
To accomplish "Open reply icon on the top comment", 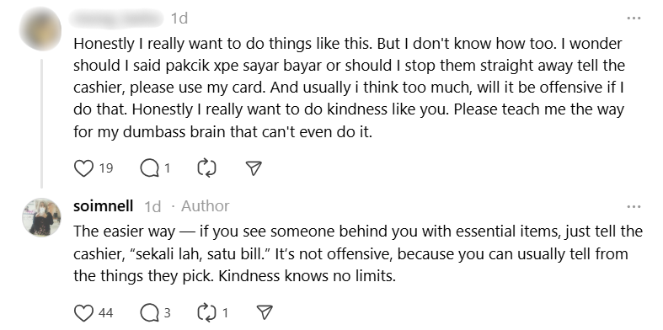I will point(148,168).
